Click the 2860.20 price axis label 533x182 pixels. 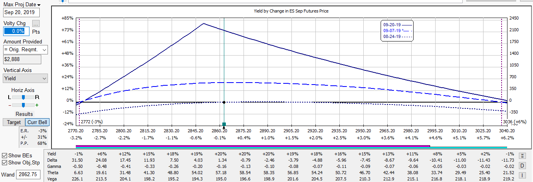coord(220,131)
